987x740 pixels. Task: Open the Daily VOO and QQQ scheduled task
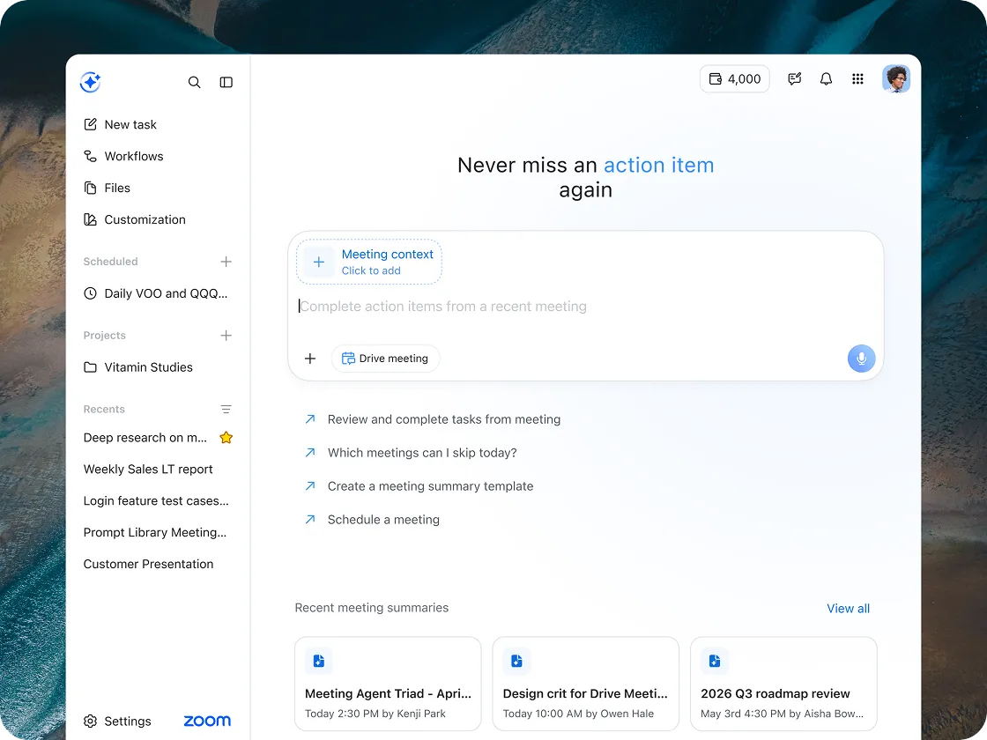[x=155, y=293]
